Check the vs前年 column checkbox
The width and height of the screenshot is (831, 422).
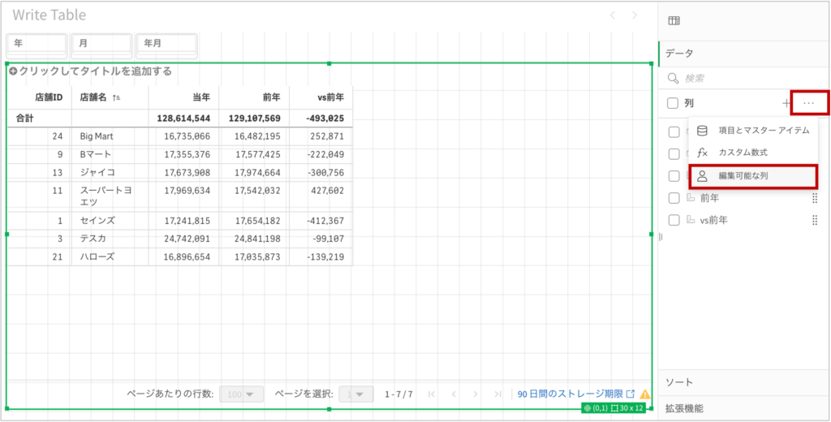tap(673, 220)
